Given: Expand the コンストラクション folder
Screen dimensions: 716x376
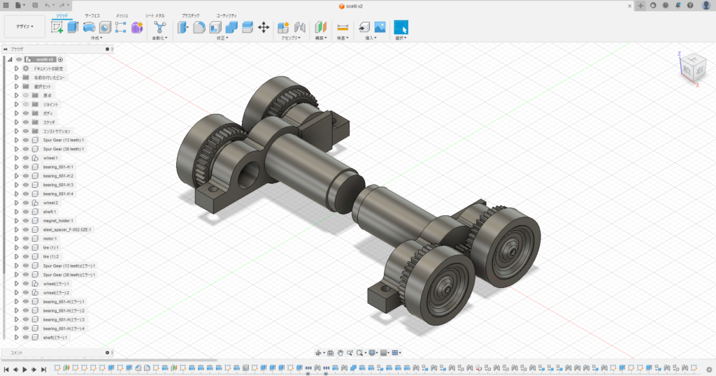Looking at the screenshot, I should point(17,131).
